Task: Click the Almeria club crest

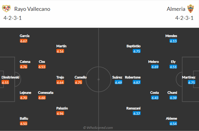Action: [x=191, y=9]
